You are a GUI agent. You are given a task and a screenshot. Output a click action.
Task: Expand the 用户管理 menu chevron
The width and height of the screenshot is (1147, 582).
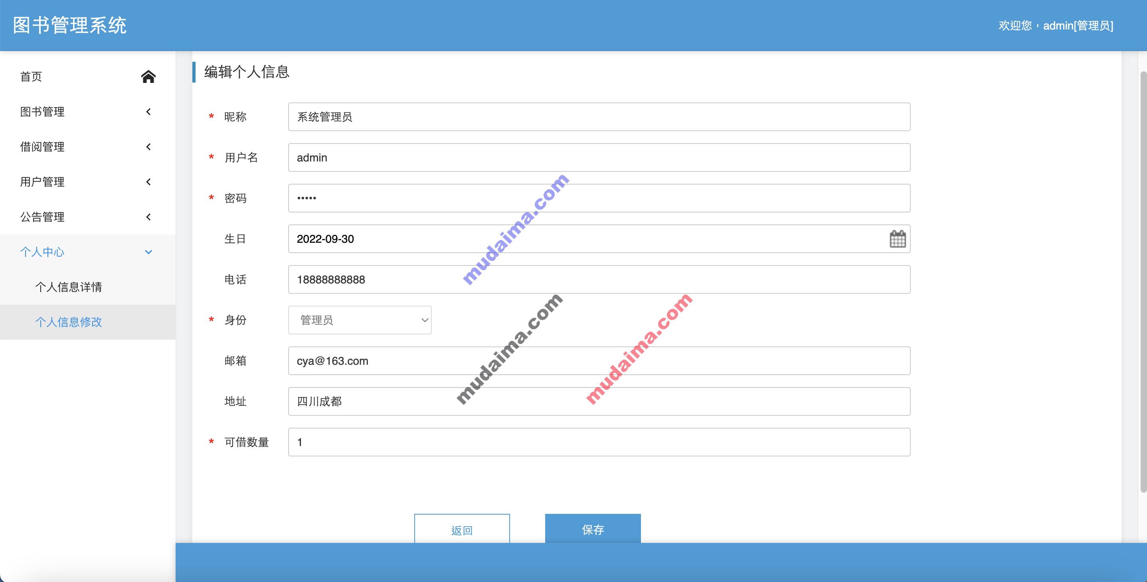[x=148, y=182]
